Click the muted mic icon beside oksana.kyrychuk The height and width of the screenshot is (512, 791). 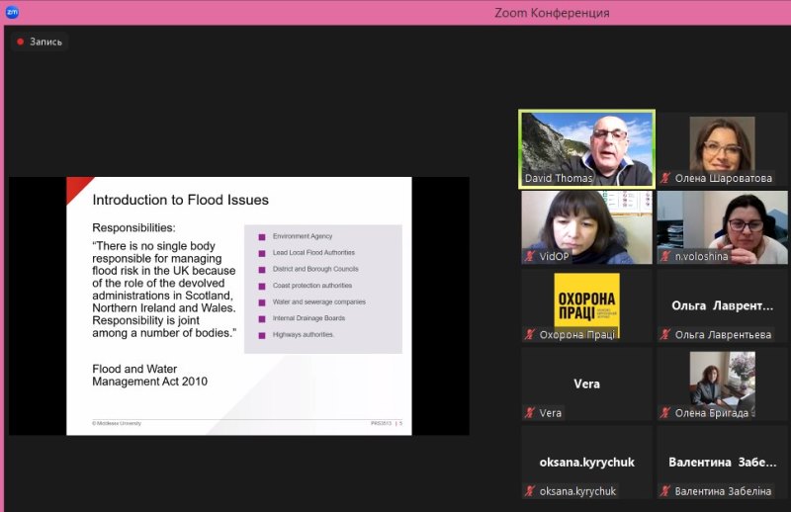(x=530, y=491)
